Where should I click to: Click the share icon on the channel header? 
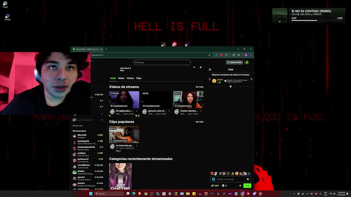pos(194,67)
